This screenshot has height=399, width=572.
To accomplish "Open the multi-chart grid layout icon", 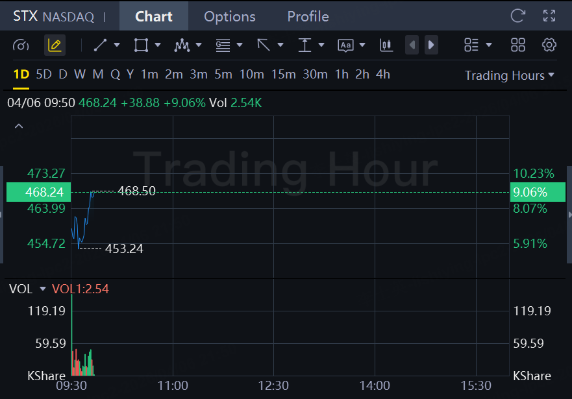I will click(518, 45).
